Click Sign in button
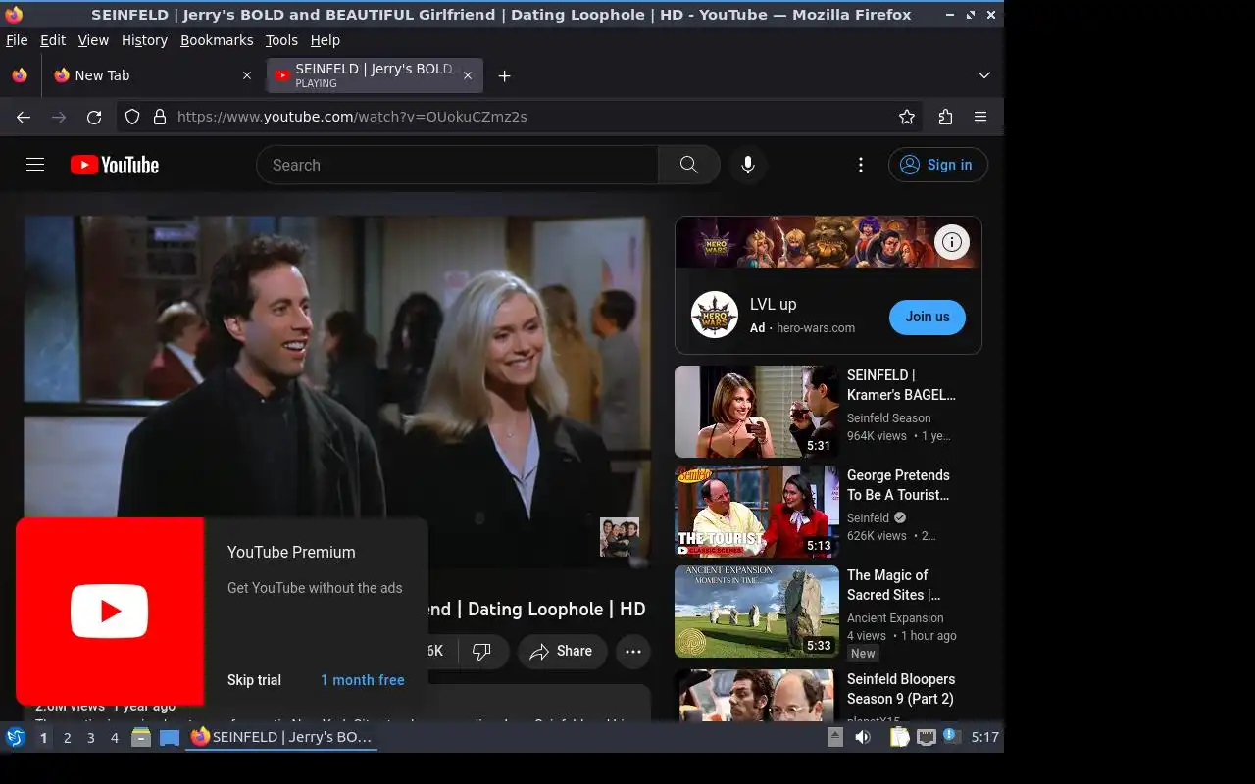 (x=938, y=165)
